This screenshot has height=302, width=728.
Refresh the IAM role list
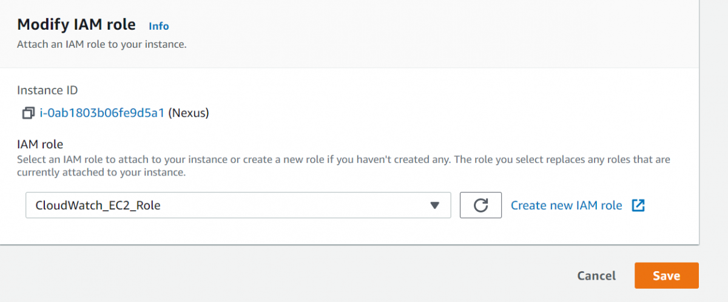click(x=480, y=205)
